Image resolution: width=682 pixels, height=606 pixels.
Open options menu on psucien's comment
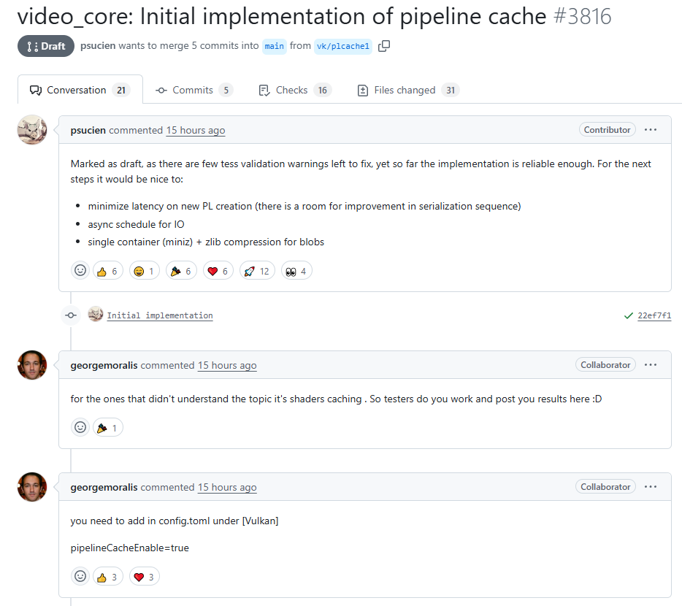click(651, 130)
